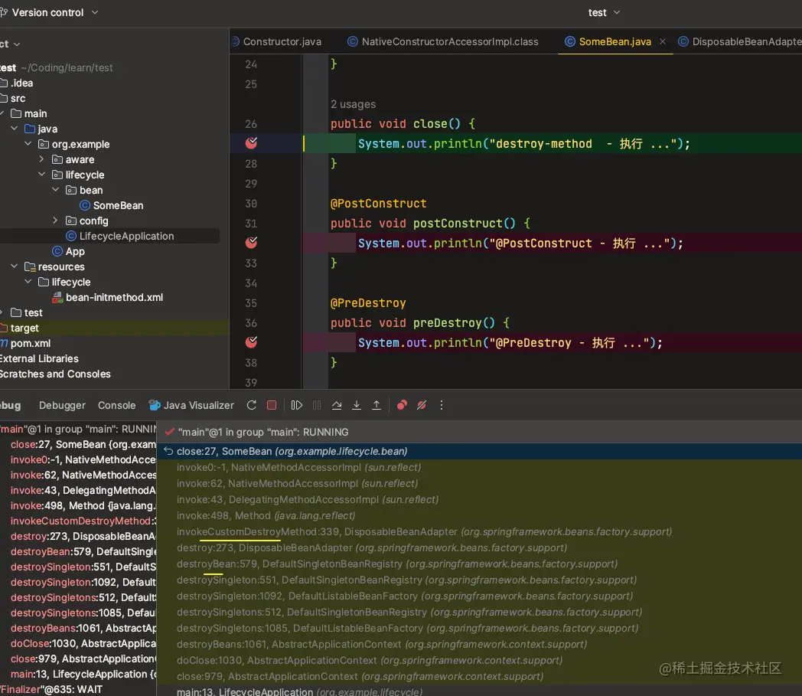Expand the aware package

point(42,159)
